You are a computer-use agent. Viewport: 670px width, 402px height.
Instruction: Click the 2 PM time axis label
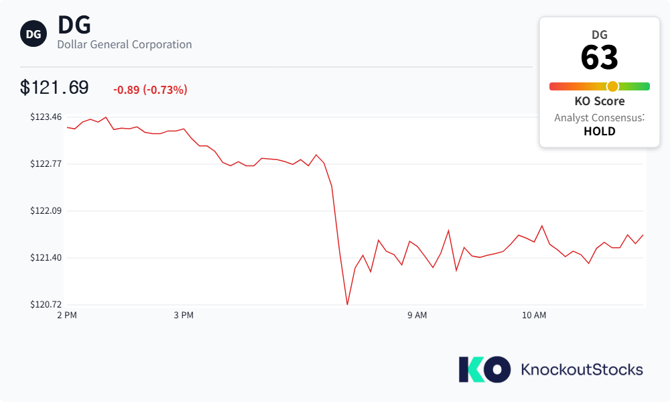tap(67, 316)
